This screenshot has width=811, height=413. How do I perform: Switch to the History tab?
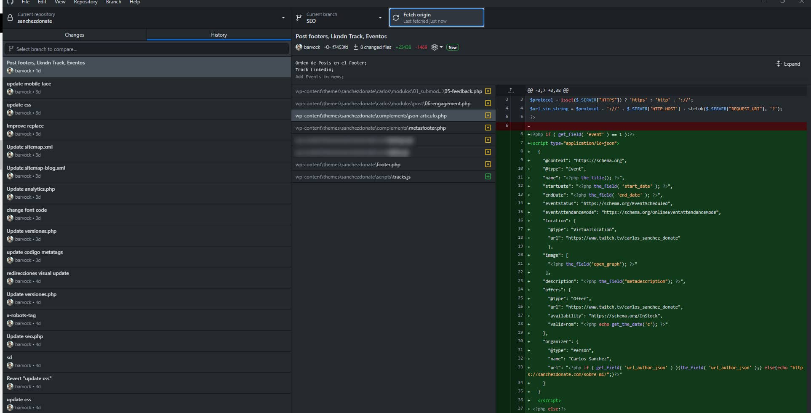tap(219, 35)
